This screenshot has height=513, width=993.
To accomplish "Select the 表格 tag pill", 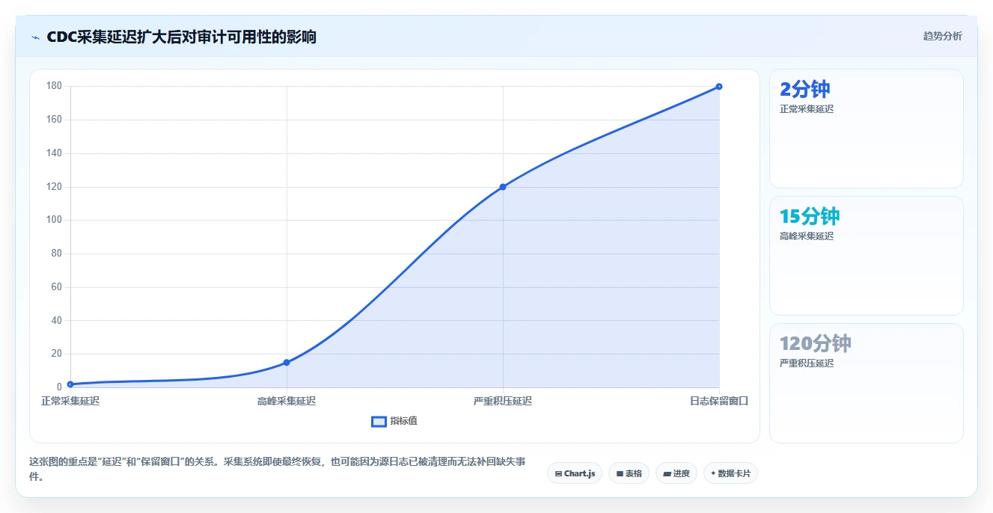I will [629, 473].
